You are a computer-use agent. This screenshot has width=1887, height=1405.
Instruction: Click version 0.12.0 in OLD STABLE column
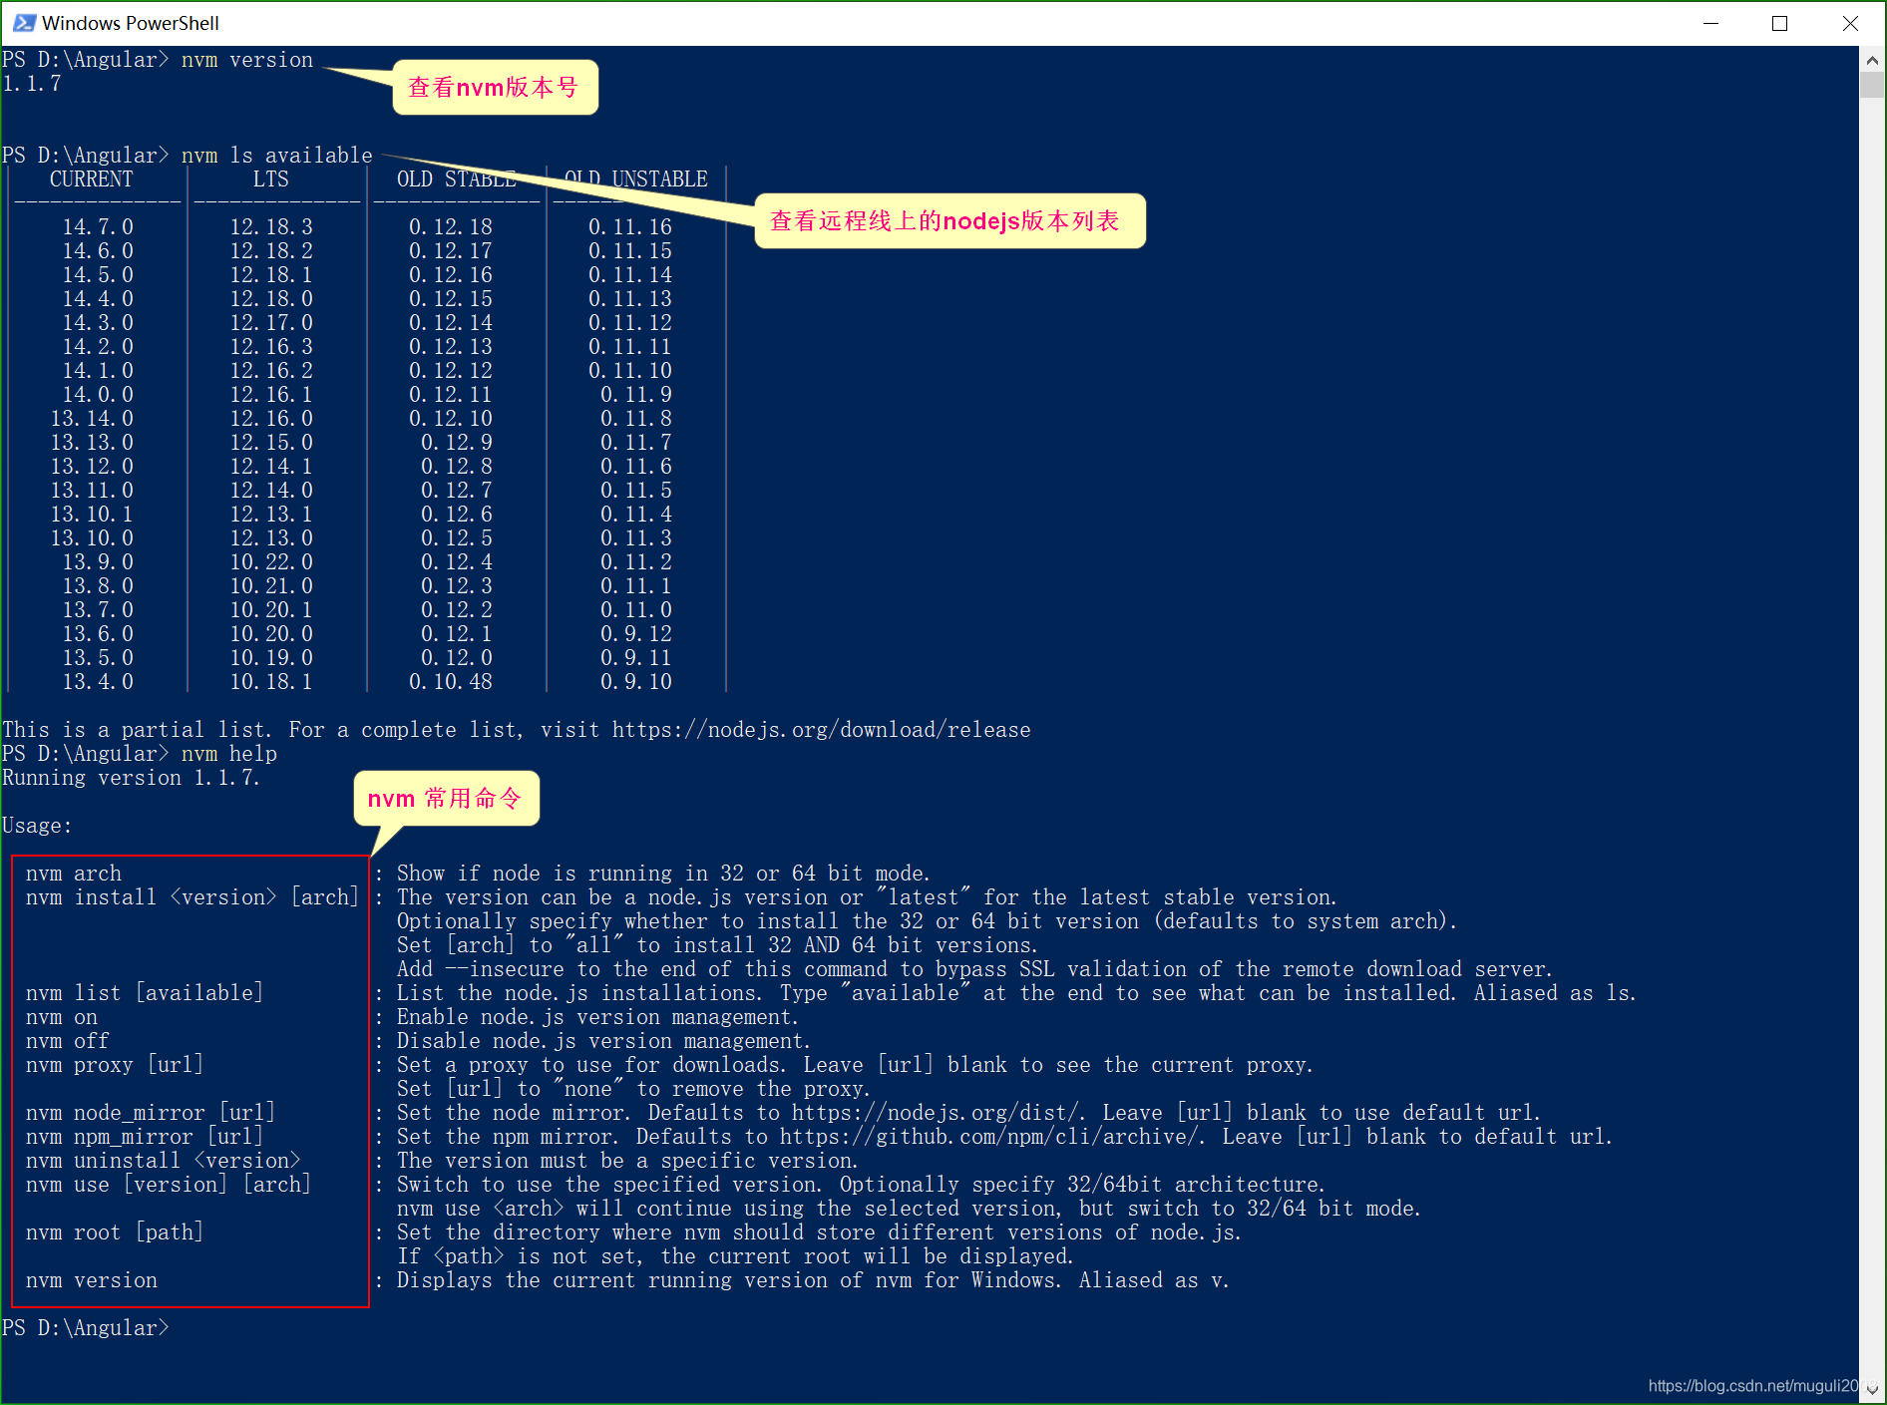point(457,658)
